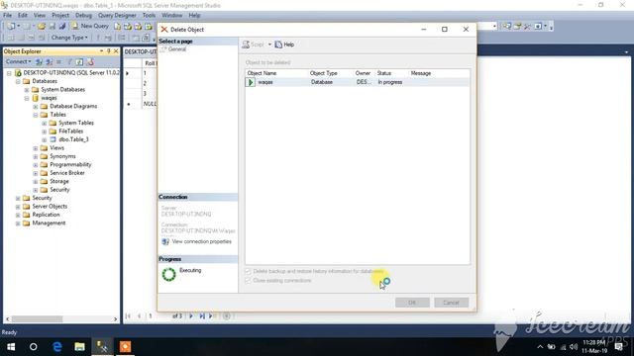Open the View menu
The height and width of the screenshot is (356, 634).
[40, 16]
